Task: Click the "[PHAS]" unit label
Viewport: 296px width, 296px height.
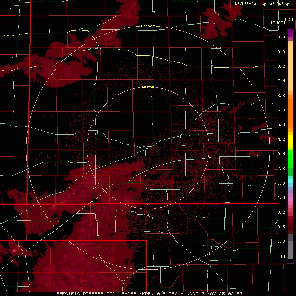Action: 278,23
